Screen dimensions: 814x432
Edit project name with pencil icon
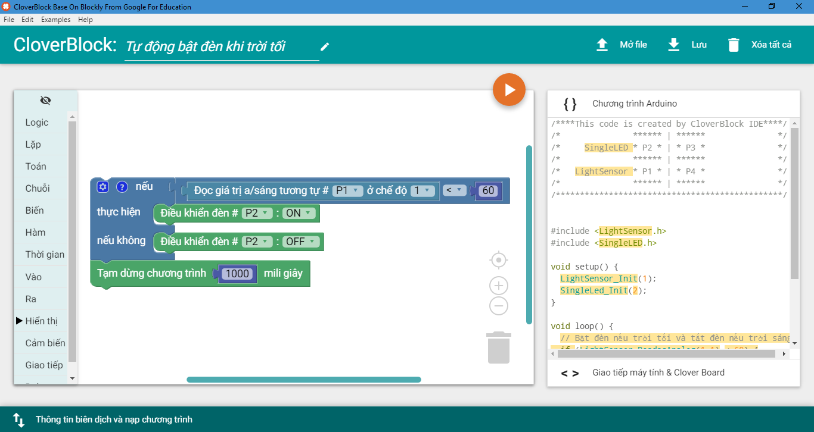click(x=325, y=46)
